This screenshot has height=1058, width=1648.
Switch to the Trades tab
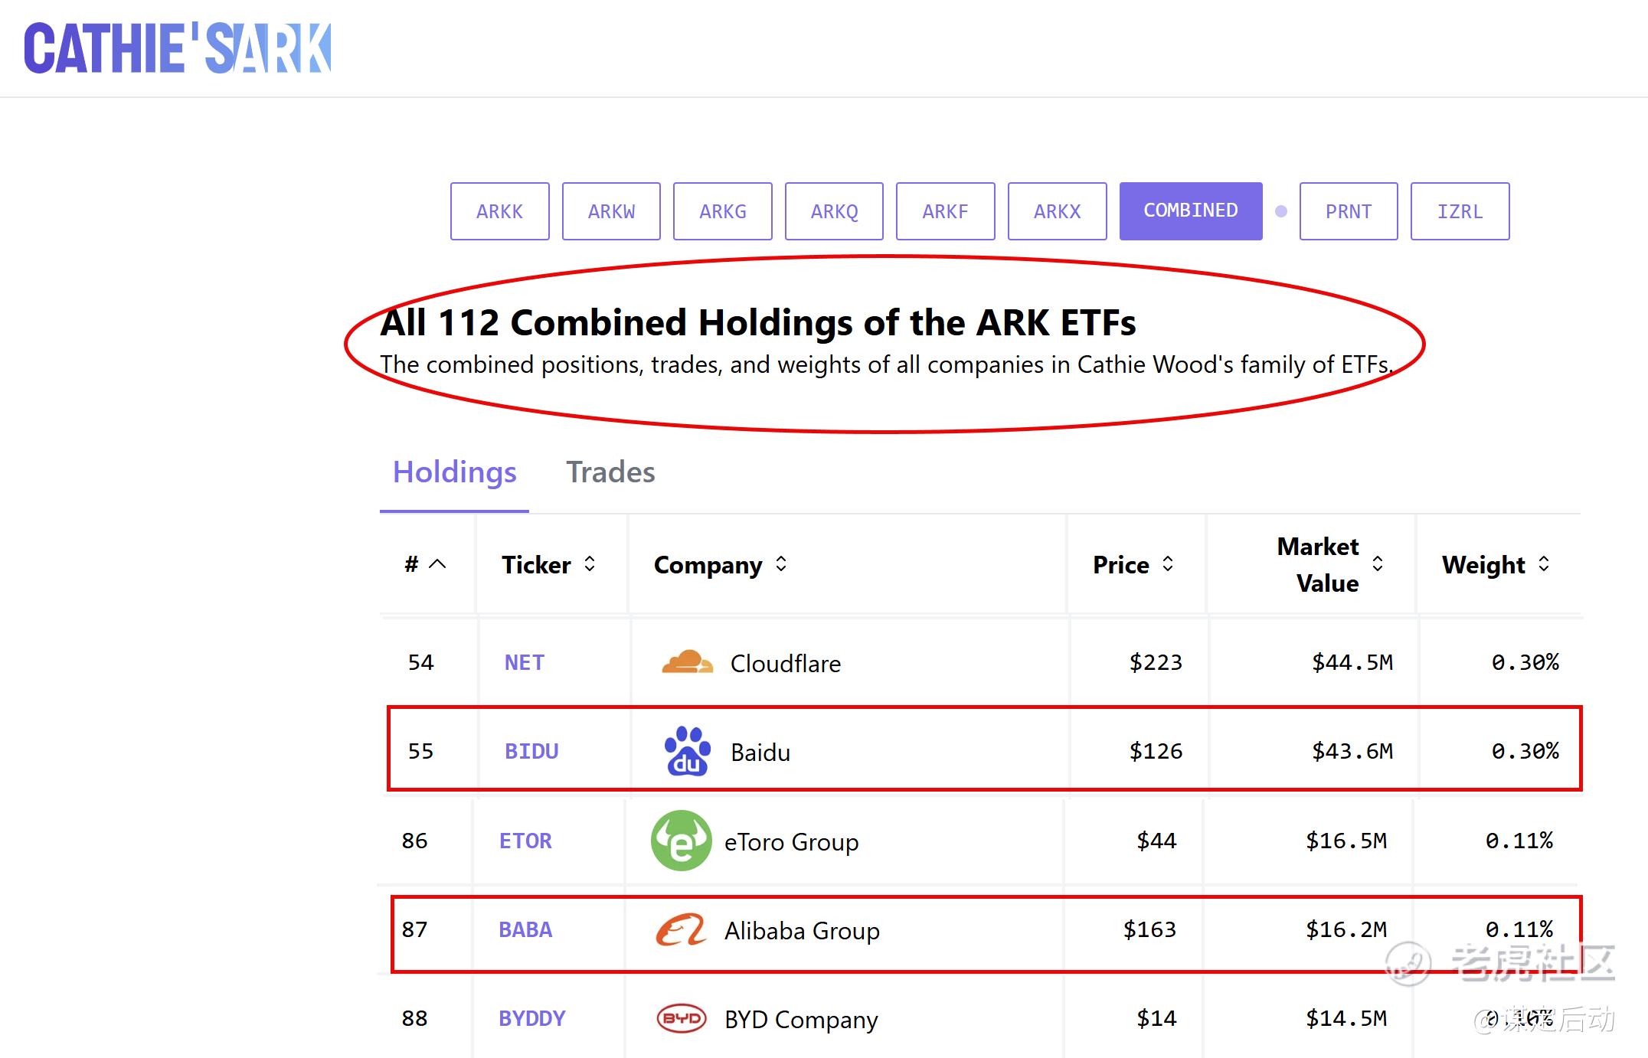pyautogui.click(x=610, y=472)
